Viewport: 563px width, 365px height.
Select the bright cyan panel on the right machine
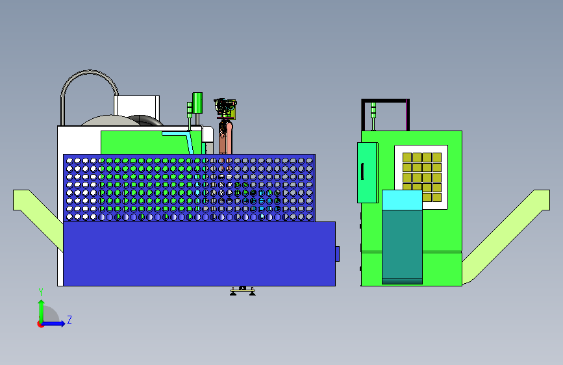point(402,200)
